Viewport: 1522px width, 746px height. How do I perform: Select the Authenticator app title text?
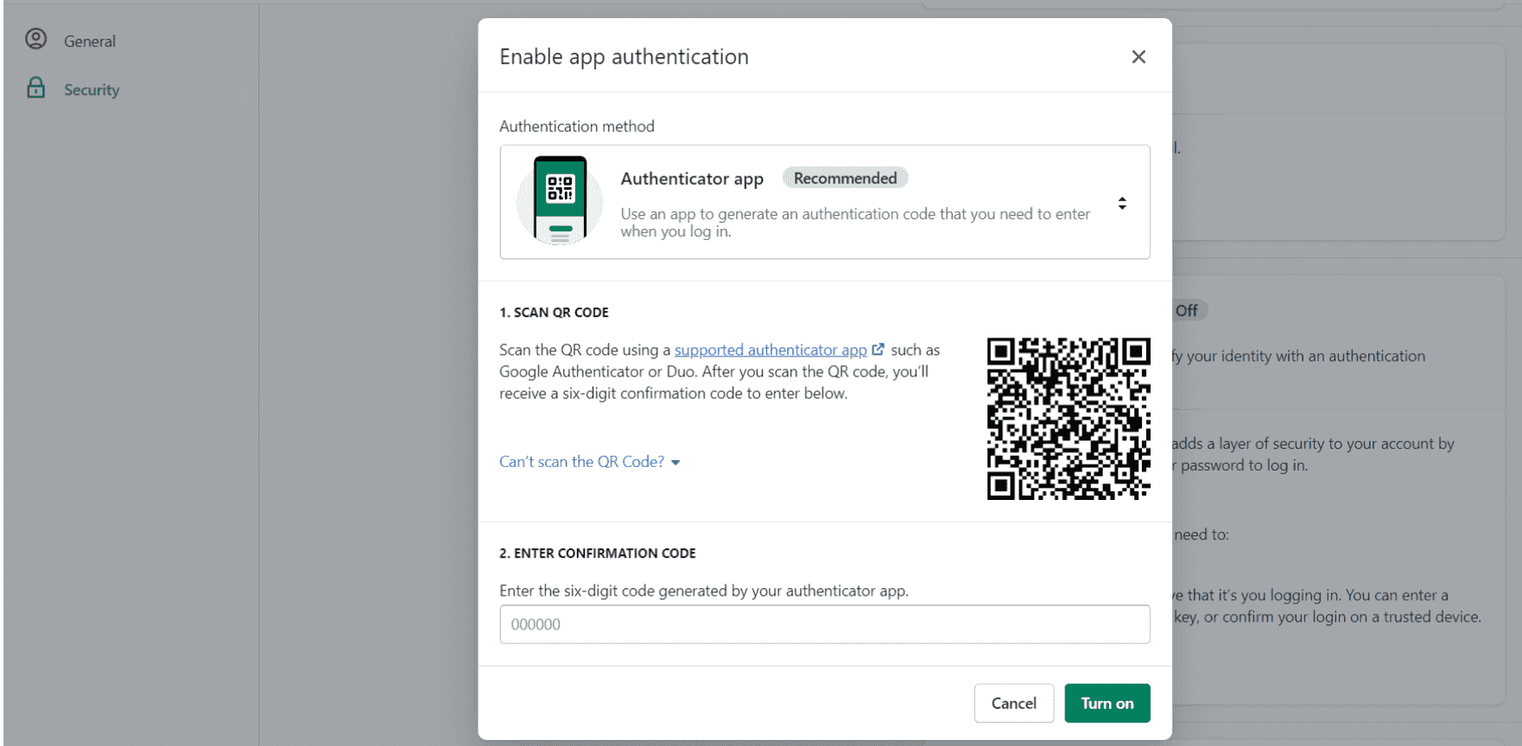pos(692,179)
